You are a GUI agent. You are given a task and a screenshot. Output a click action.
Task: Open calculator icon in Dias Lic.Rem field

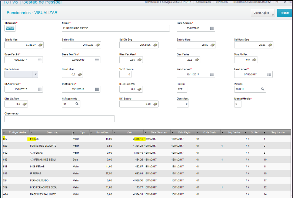[x=24, y=104]
